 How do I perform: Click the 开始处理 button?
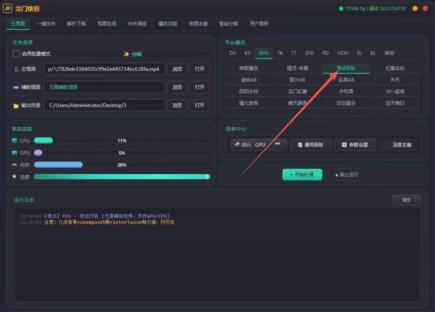[302, 175]
